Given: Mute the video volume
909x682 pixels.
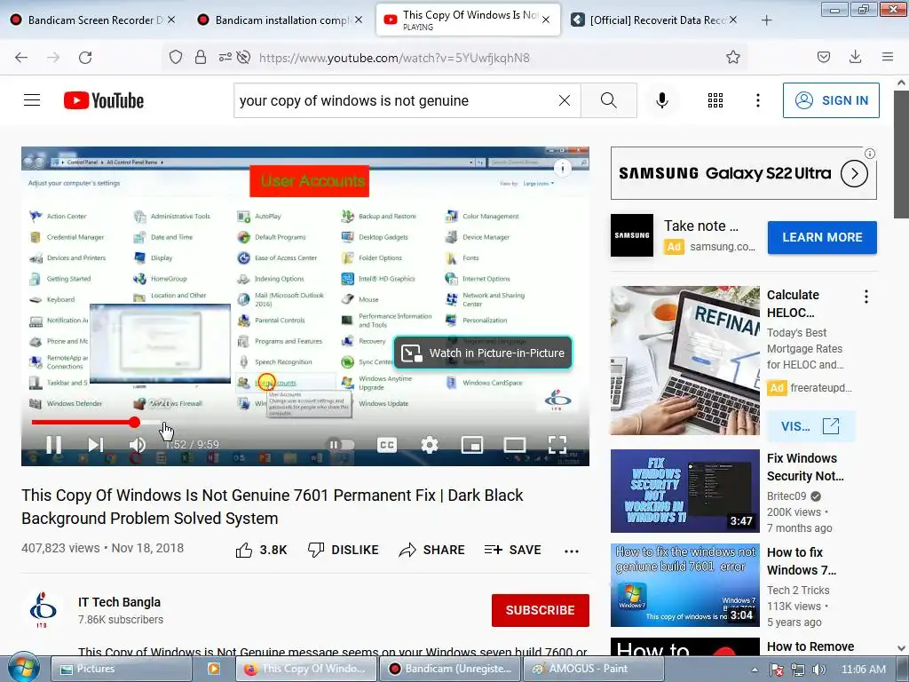Looking at the screenshot, I should tap(138, 445).
